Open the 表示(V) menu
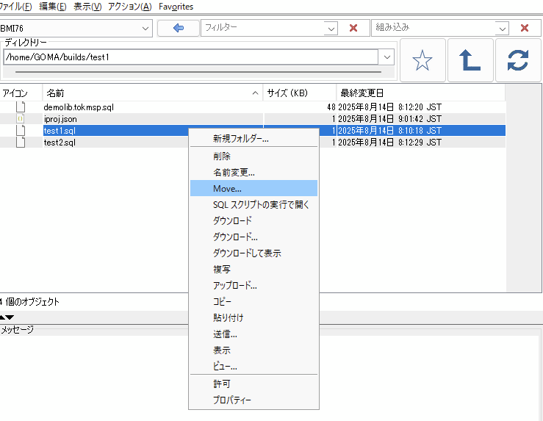The width and height of the screenshot is (543, 421). (x=87, y=6)
